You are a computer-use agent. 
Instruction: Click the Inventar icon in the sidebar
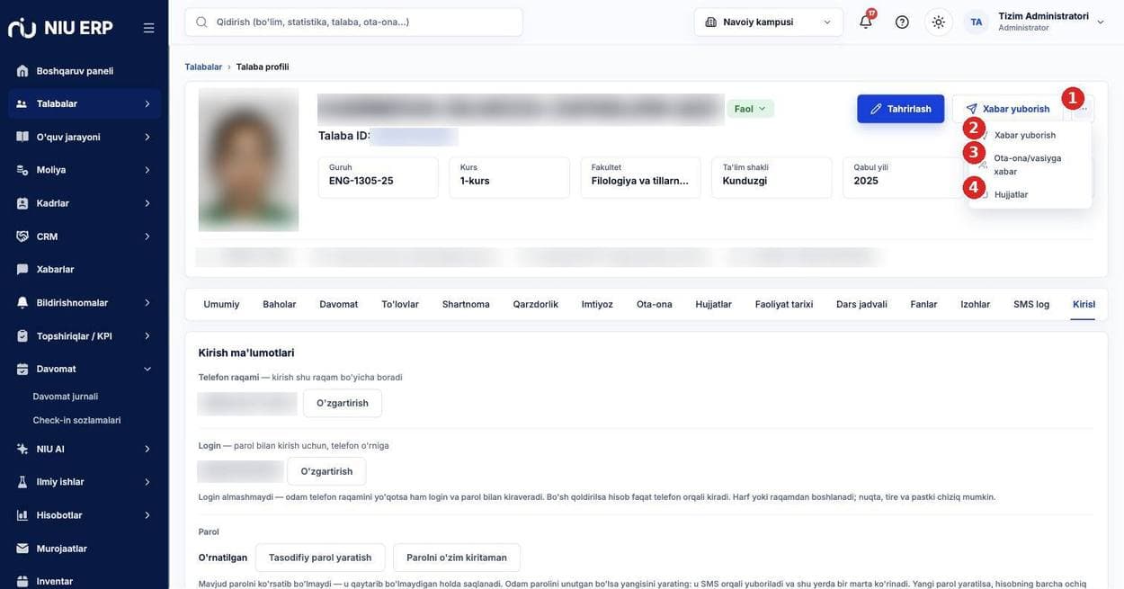click(x=22, y=581)
